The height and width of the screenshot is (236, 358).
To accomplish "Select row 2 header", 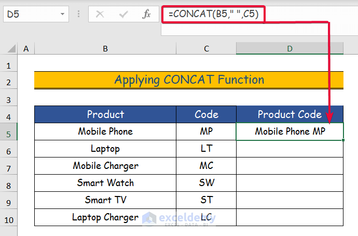I will [x=8, y=80].
